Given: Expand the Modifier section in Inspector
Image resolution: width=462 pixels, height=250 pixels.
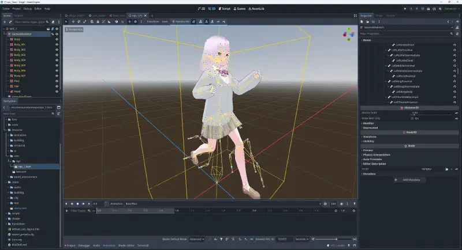Looking at the screenshot, I should coord(368,123).
